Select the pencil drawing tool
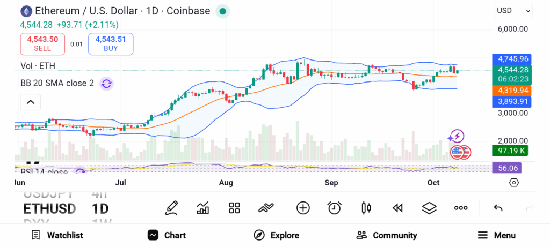 pyautogui.click(x=171, y=208)
